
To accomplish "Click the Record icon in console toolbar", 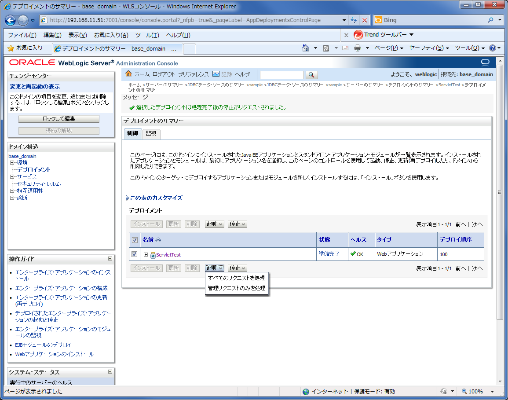I will 216,74.
